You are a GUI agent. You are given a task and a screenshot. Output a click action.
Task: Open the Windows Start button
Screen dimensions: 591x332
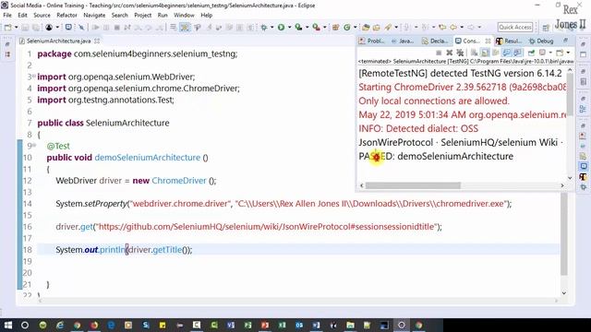point(7,325)
